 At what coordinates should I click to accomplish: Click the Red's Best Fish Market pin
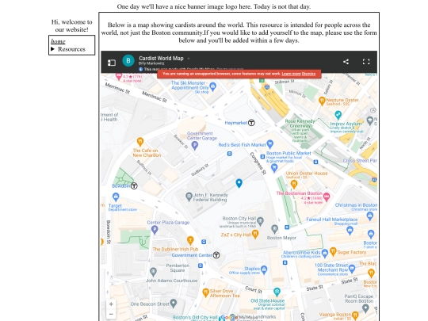270,143
